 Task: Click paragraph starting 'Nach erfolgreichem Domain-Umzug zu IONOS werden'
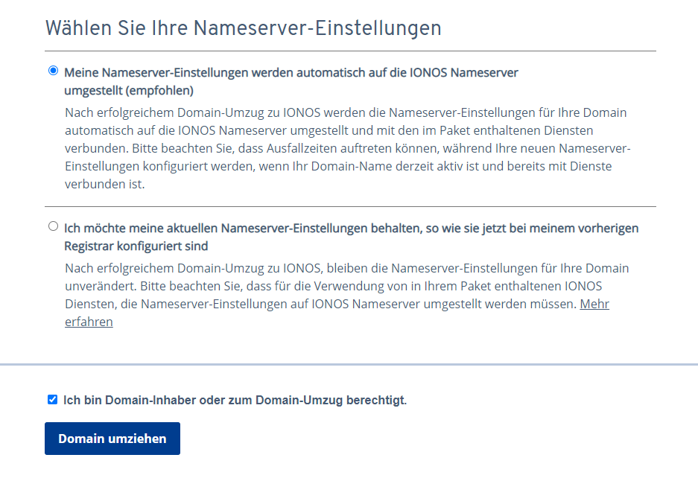point(348,148)
